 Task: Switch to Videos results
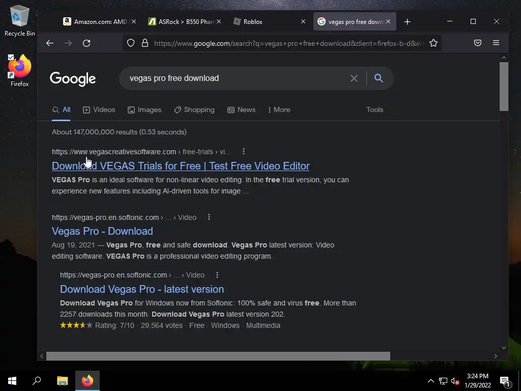coord(99,110)
